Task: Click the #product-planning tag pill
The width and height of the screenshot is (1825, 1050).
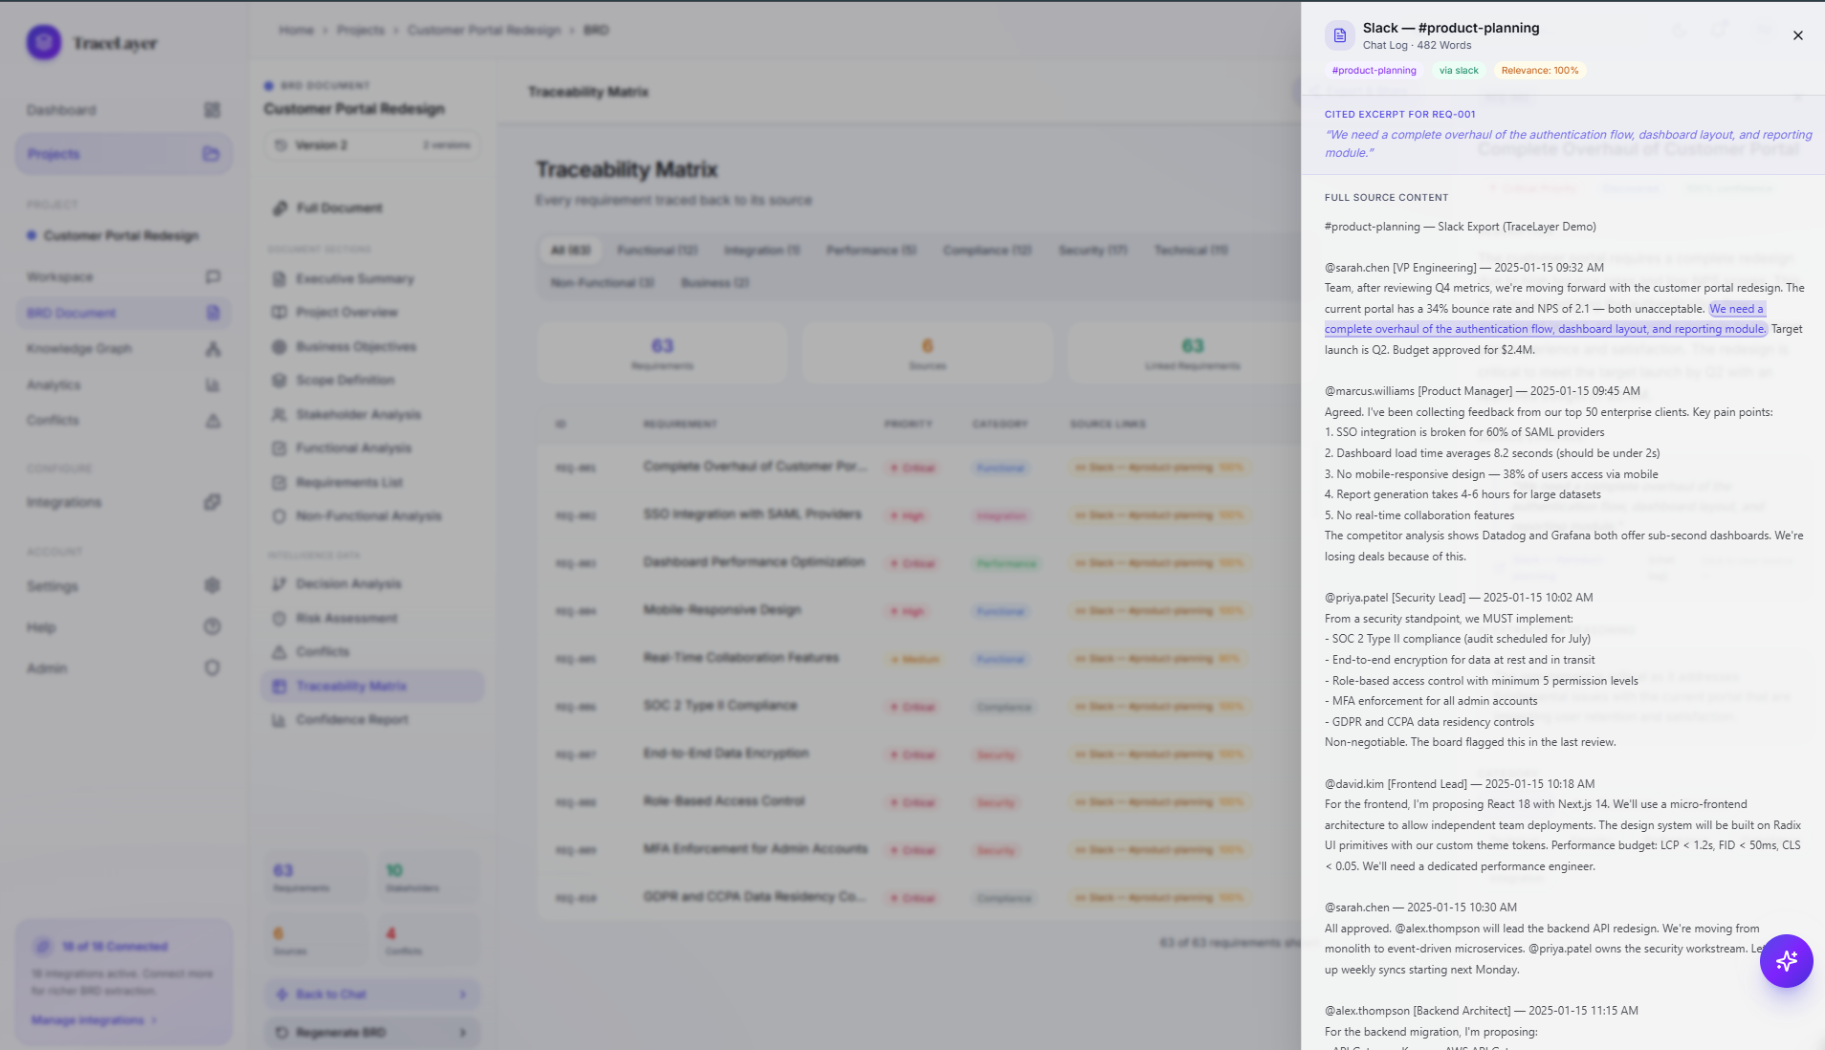Action: click(1374, 71)
